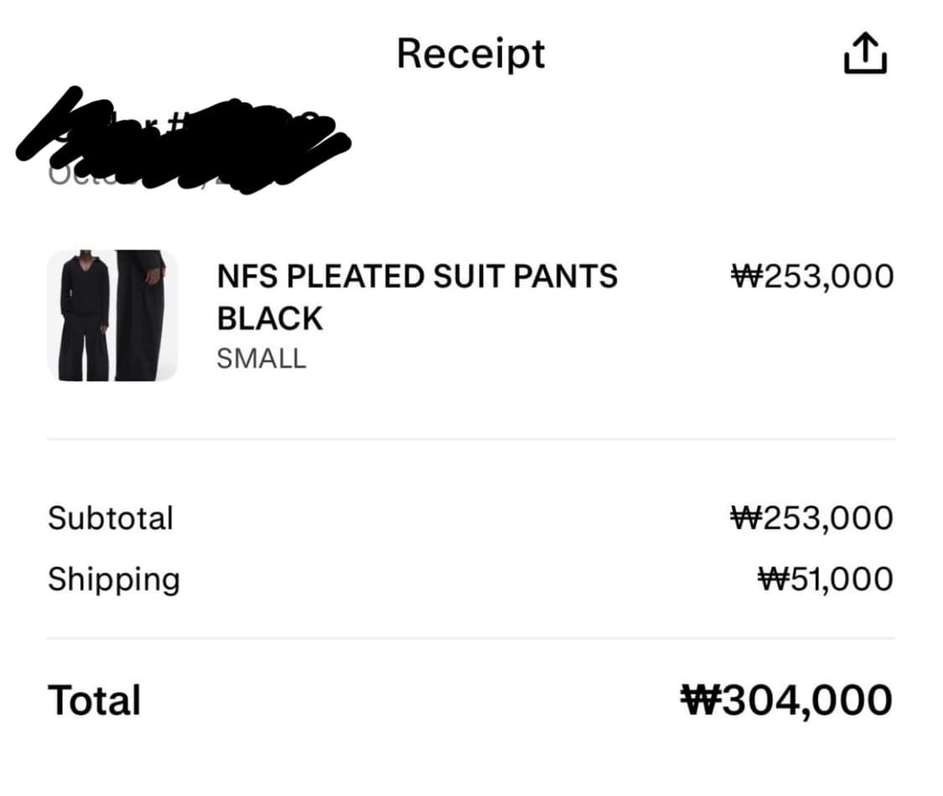Screen dimensions: 943x796
Task: Click the item price ₩253,000 beside the product name
Action: pos(812,276)
